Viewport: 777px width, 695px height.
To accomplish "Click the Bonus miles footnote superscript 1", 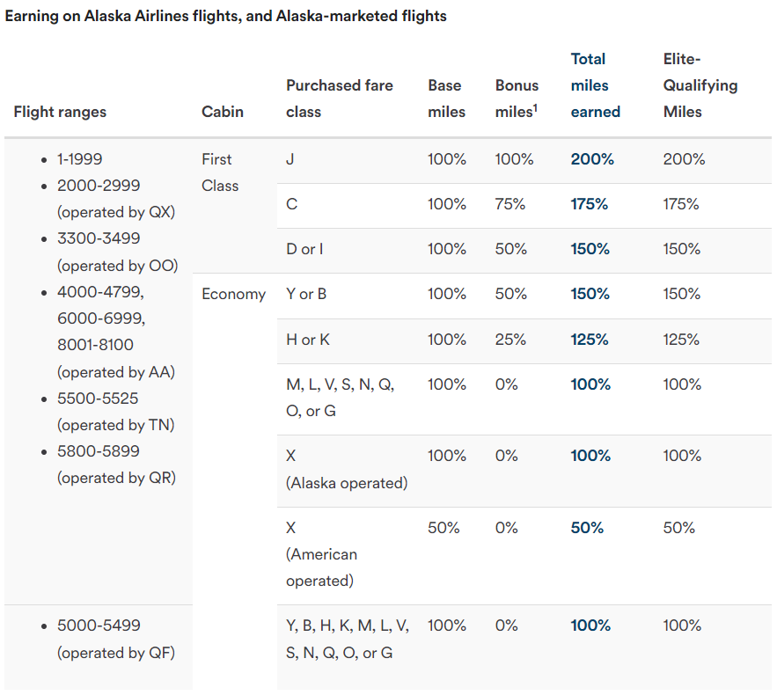I will click(535, 108).
